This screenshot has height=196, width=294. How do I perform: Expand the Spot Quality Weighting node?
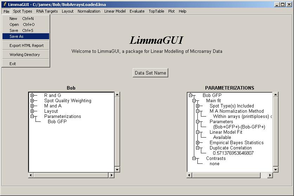pyautogui.click(x=32, y=100)
